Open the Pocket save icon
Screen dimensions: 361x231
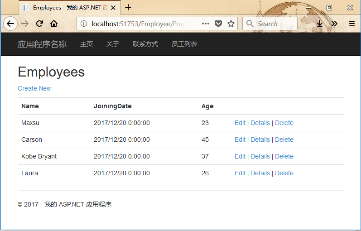coord(218,24)
